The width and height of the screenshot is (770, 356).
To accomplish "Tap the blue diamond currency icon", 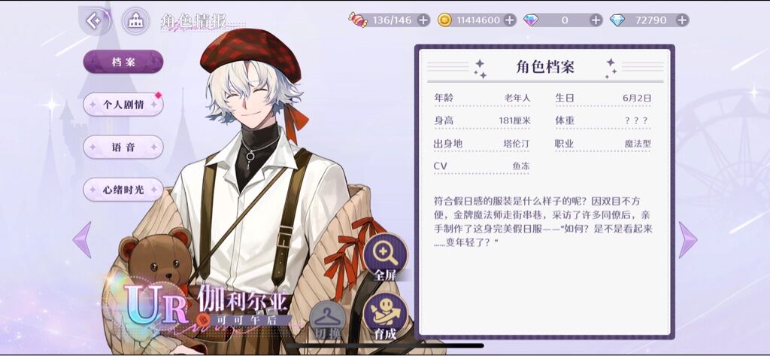I will point(617,20).
